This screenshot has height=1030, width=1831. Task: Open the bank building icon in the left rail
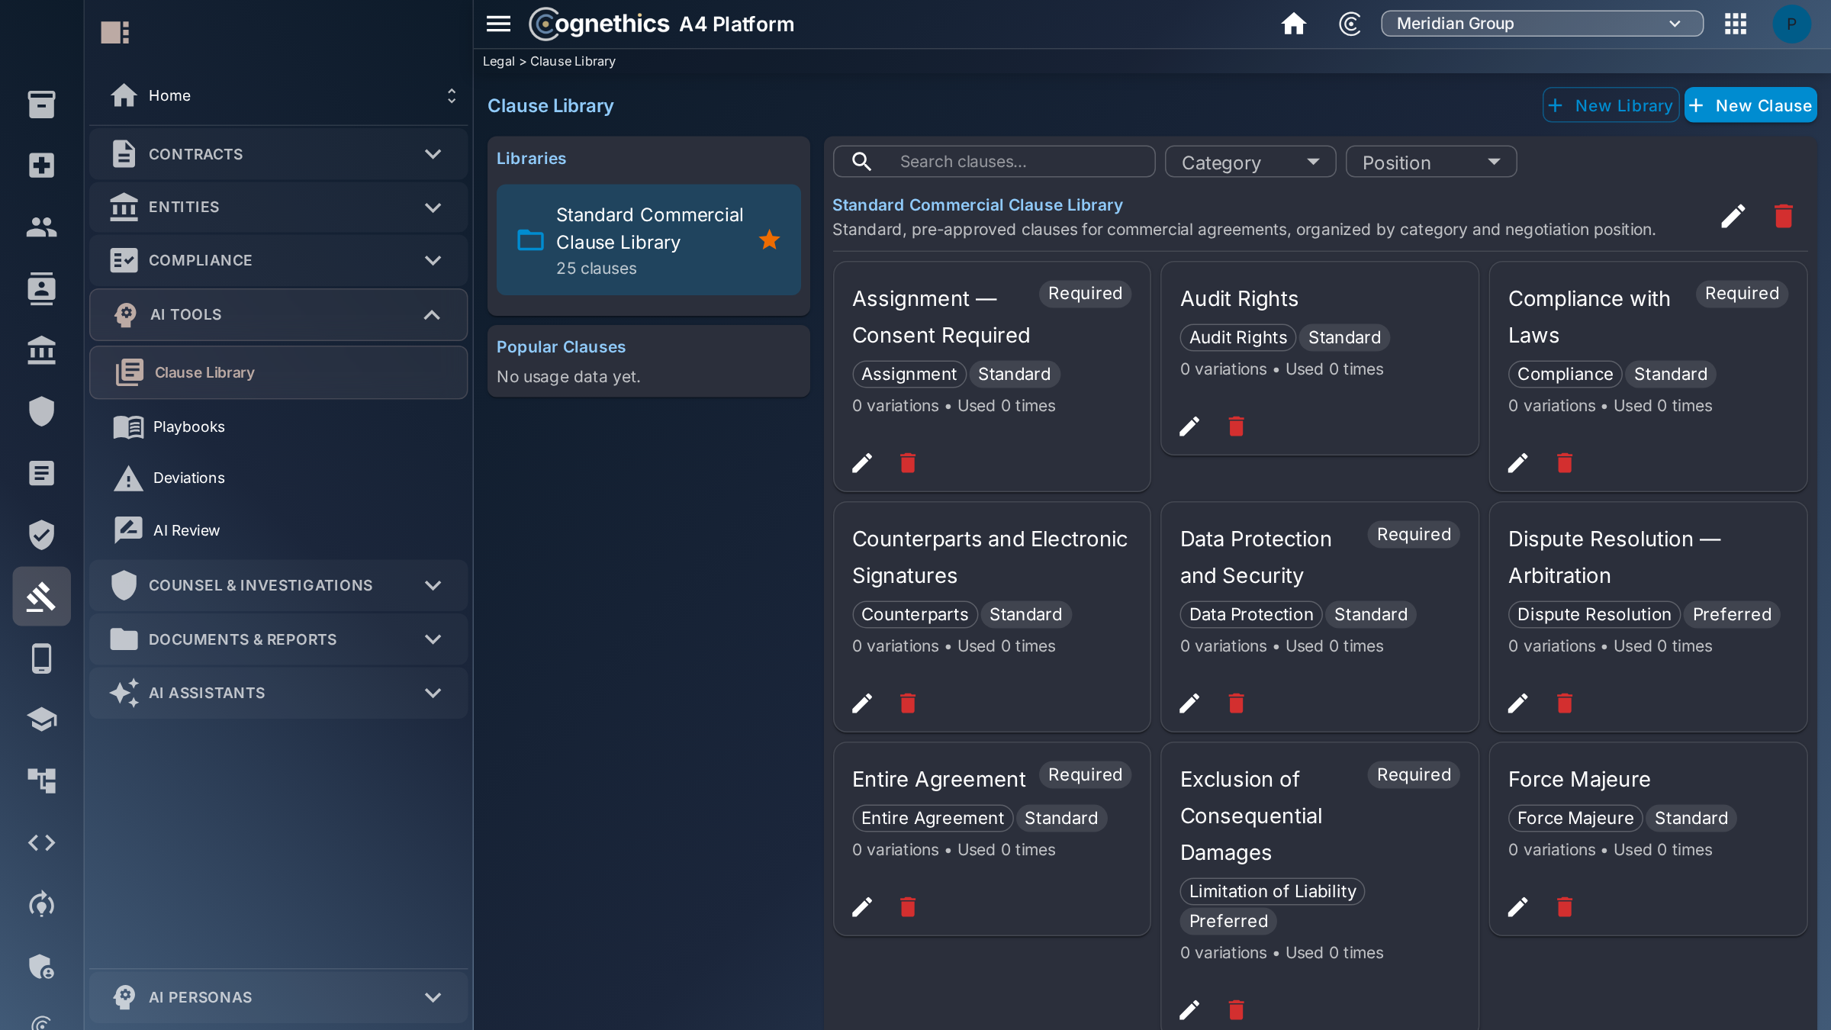click(x=41, y=350)
